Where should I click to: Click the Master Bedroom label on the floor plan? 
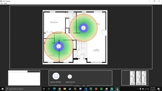(54, 22)
